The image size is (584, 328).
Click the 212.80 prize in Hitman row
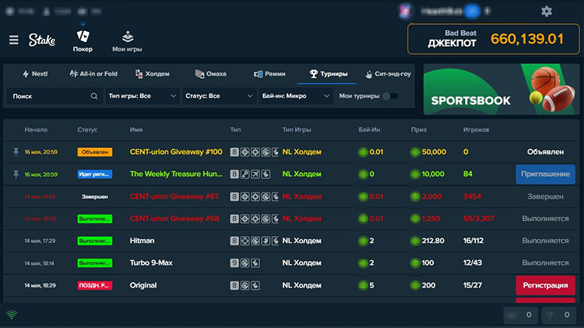(x=433, y=241)
